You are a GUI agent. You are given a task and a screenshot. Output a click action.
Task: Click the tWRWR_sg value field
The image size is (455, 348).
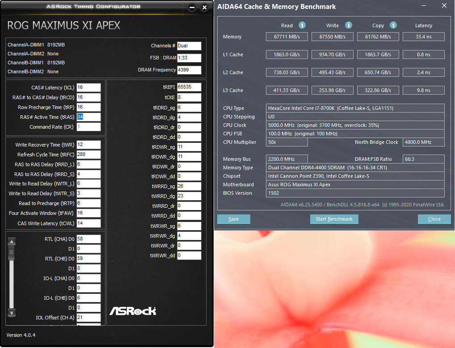point(189,226)
